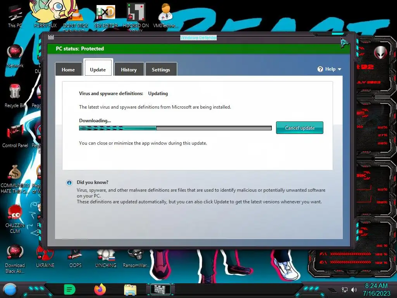Open the OOPS desktop icon

pyautogui.click(x=76, y=258)
